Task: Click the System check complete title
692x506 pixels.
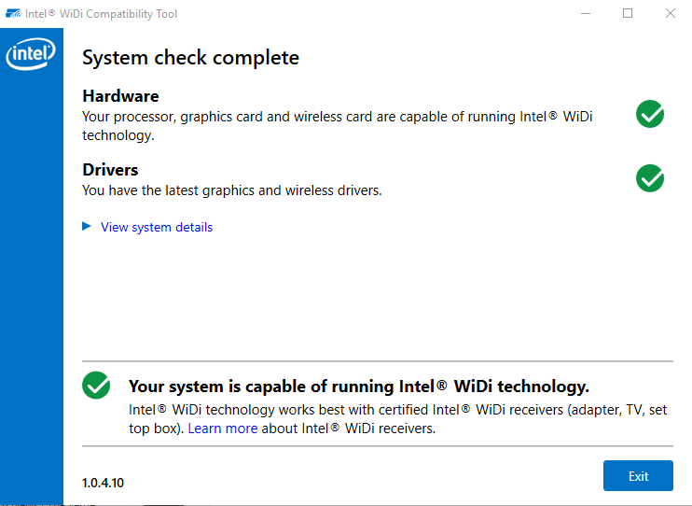Action: click(190, 58)
